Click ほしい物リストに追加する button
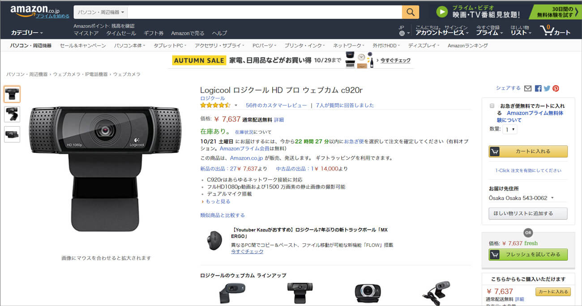 (528, 213)
